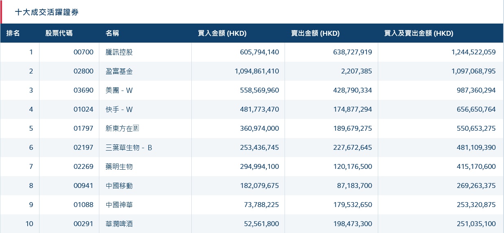Click the 賣出金額 (HKD) column header
Viewport: 504px width, 233px height.
coord(316,33)
